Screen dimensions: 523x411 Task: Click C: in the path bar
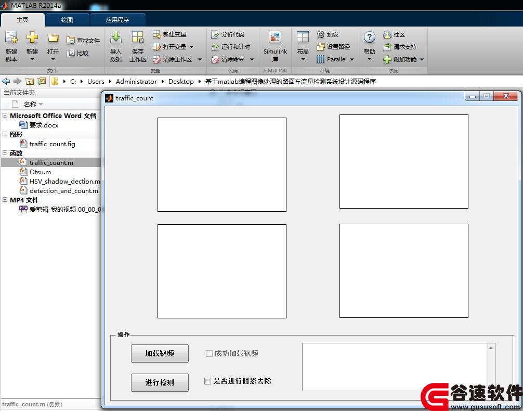click(73, 82)
